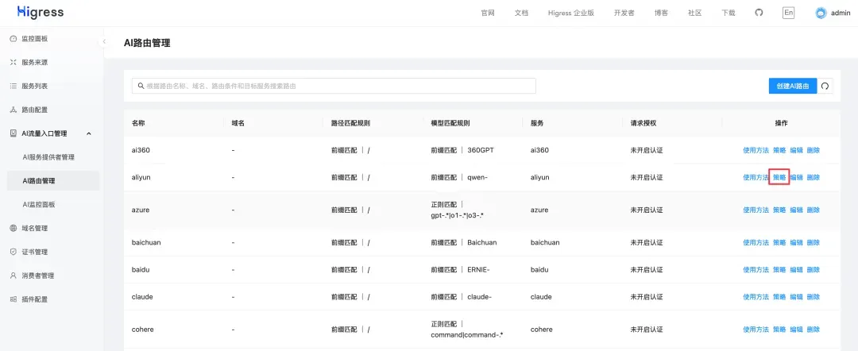
Task: Click 策略 for baichuan route
Action: click(779, 242)
